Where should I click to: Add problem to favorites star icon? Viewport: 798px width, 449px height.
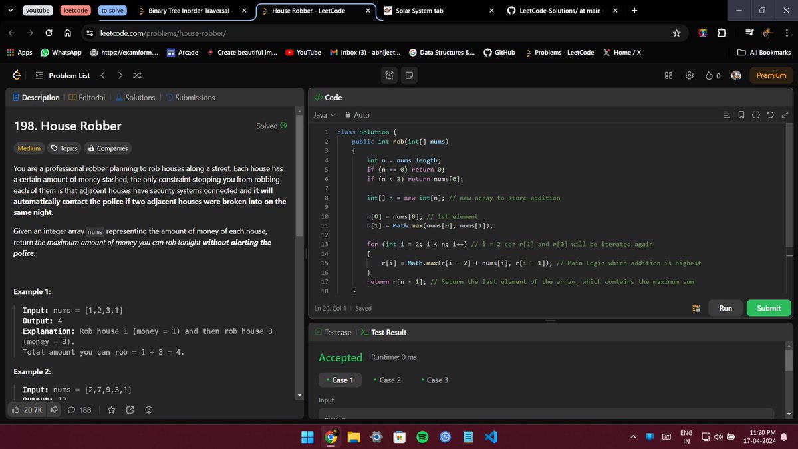tap(112, 410)
